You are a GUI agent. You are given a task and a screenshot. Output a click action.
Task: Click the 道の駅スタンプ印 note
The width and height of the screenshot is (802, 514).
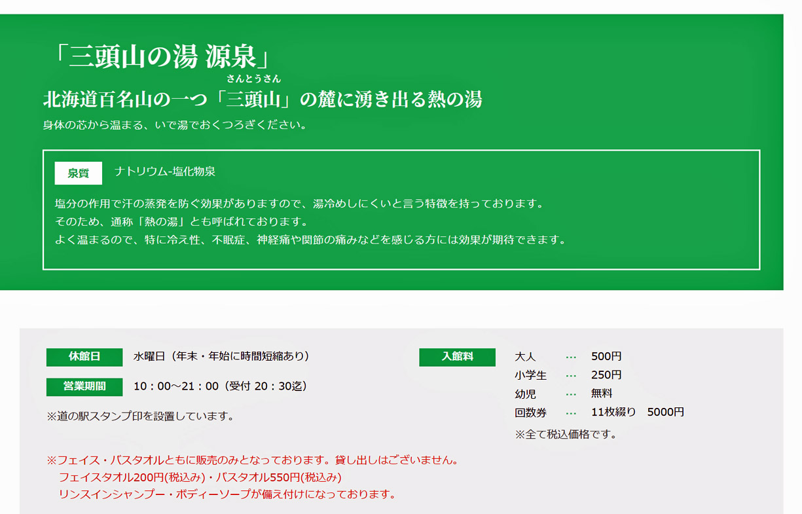140,416
